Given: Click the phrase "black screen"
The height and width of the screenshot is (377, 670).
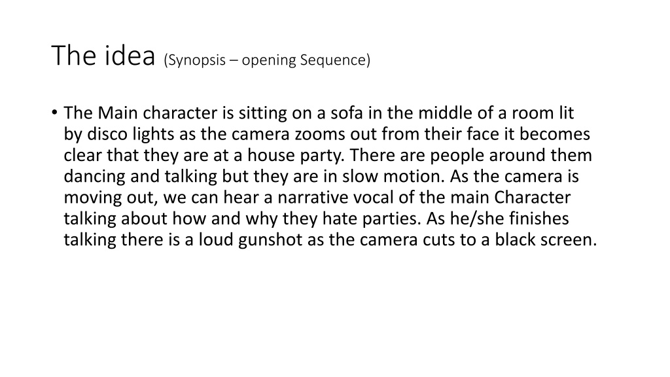Looking at the screenshot, I should [x=546, y=240].
